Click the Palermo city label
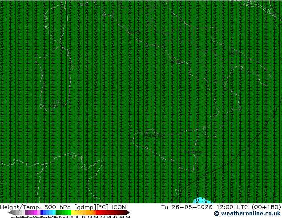The image size is (282, 218). [x=153, y=135]
